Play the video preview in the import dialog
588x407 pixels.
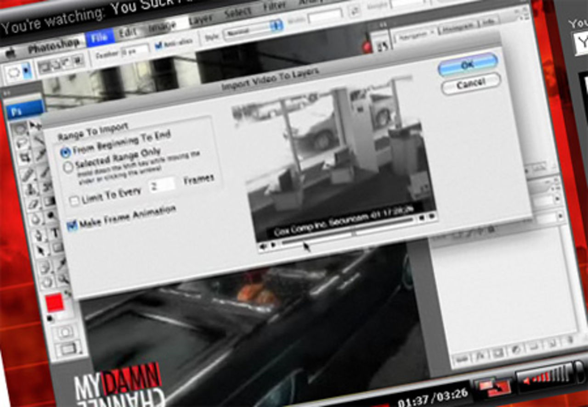pos(273,245)
